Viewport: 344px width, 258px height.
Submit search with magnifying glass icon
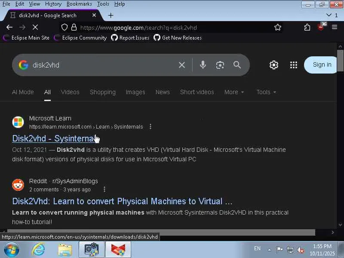[x=237, y=65]
